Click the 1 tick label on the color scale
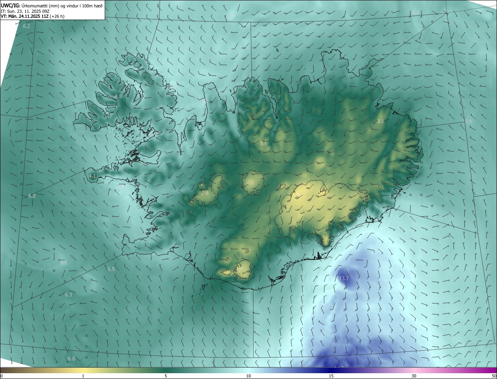497x379 pixels. coord(83,376)
